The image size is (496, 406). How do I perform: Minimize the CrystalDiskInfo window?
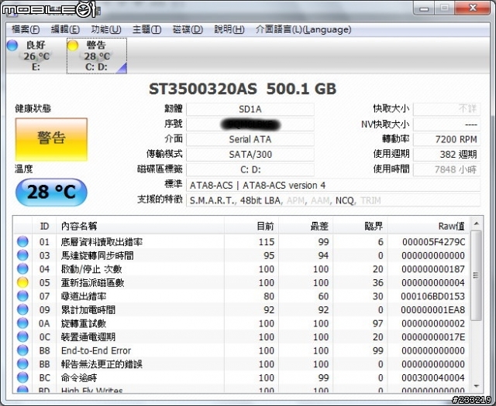click(424, 8)
